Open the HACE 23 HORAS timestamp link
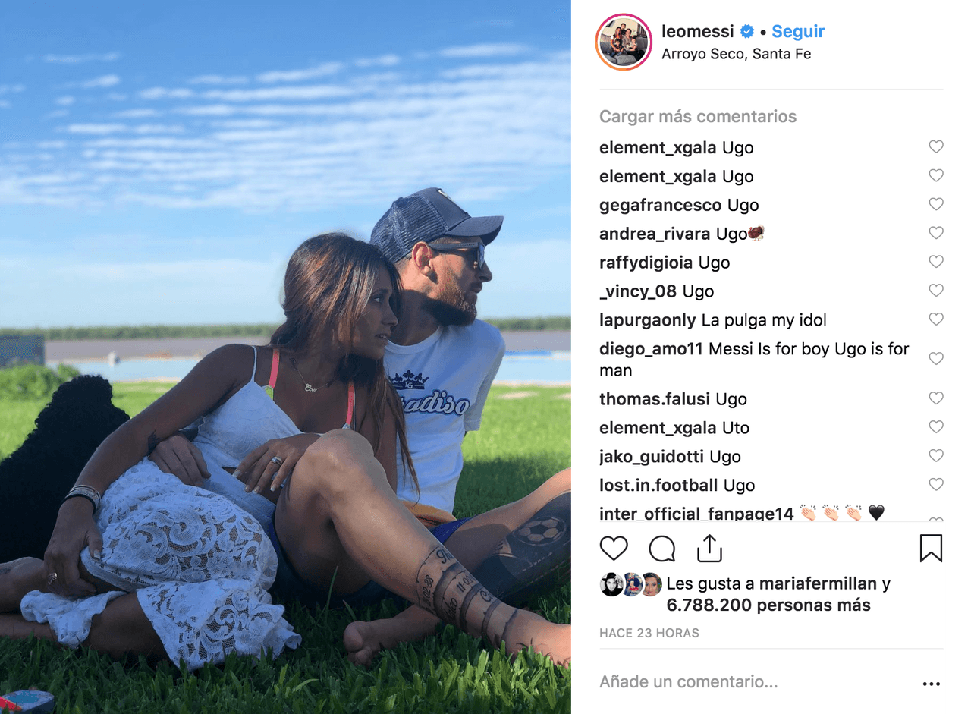 [x=649, y=633]
